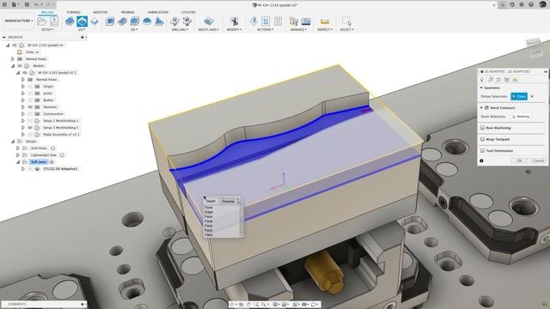This screenshot has height=309, width=550.
Task: Click the info icon at dialog bottom
Action: tap(481, 161)
